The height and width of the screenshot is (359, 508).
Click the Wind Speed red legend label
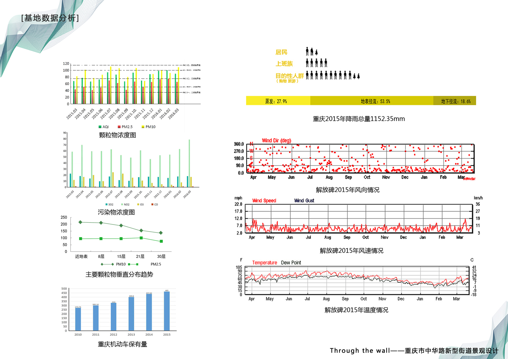(x=264, y=201)
